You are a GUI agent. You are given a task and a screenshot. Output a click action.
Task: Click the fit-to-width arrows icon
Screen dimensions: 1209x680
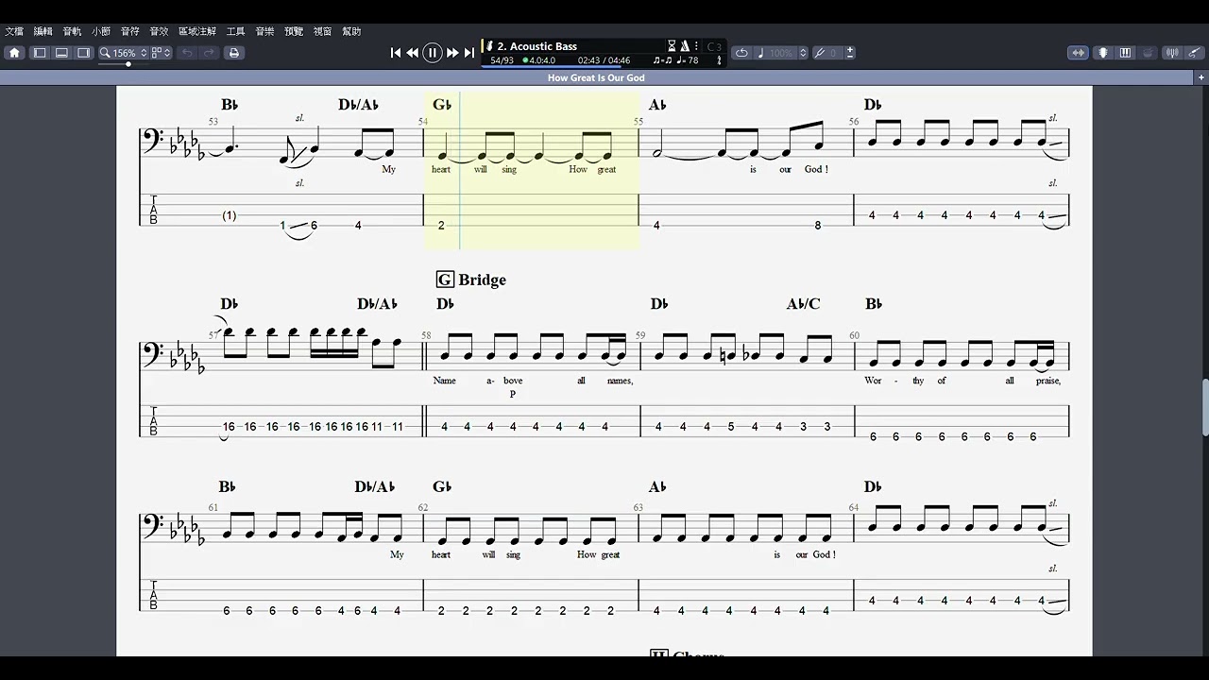pos(1078,53)
